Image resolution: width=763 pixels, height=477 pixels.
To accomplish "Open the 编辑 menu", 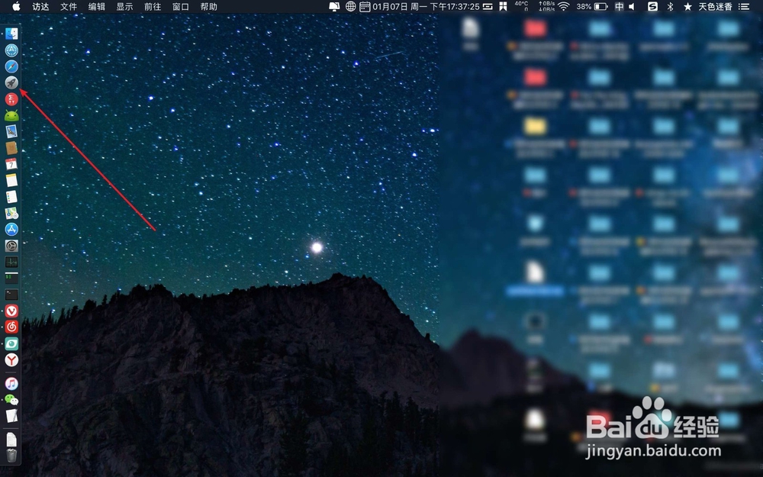I will (x=97, y=6).
